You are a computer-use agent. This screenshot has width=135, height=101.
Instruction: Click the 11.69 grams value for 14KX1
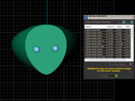[x=110, y=54]
